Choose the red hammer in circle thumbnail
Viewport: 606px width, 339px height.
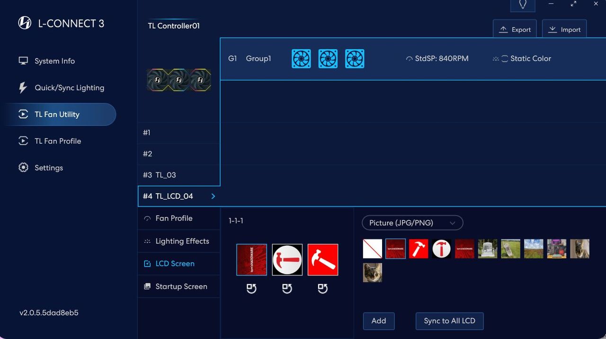(441, 249)
